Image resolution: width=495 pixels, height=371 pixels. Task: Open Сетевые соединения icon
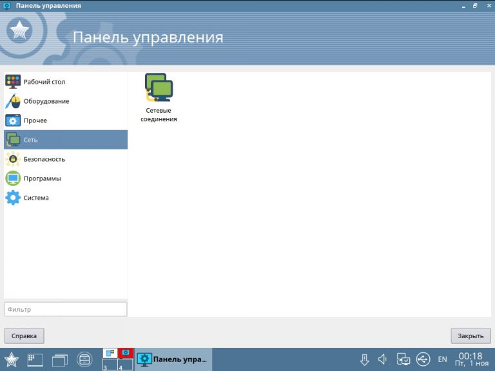click(159, 98)
